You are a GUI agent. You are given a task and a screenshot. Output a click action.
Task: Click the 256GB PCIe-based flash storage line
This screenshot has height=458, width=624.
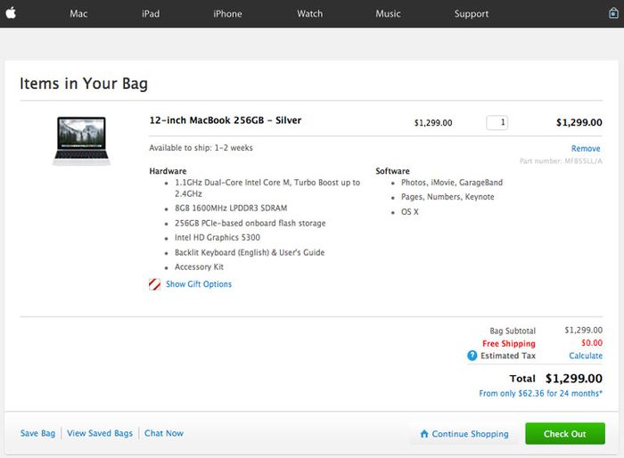[x=250, y=224]
